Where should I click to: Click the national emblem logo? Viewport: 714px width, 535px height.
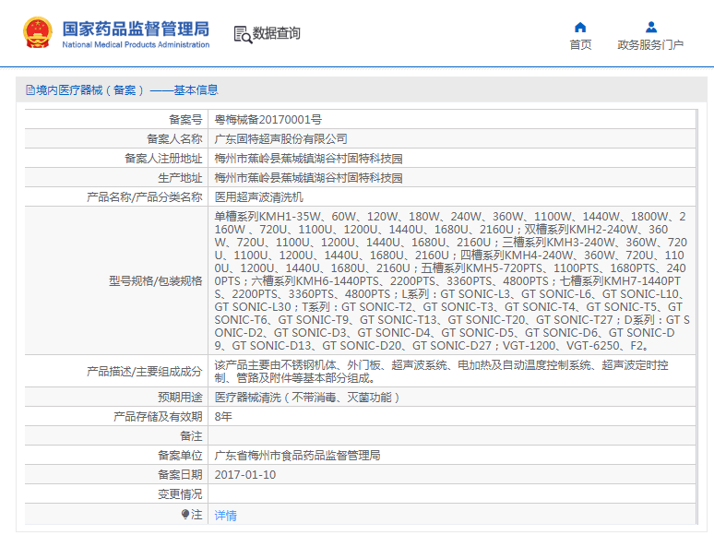[x=38, y=33]
